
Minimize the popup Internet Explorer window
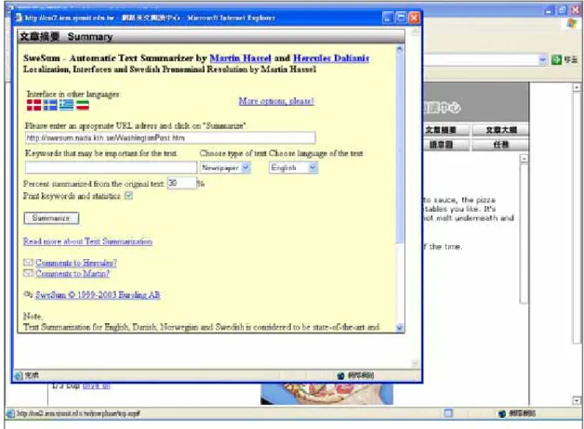tap(388, 18)
